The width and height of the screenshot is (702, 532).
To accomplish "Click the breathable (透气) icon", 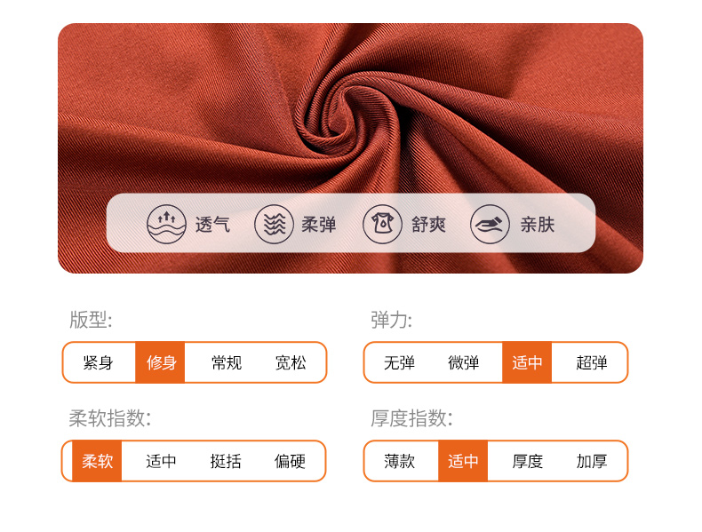I will click(x=166, y=224).
